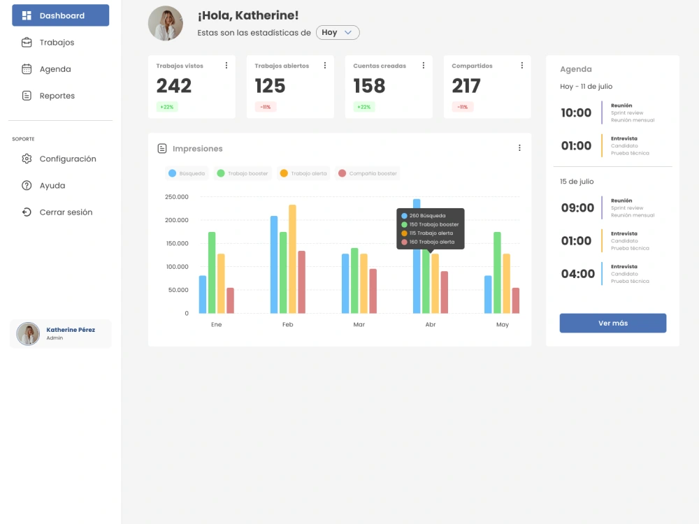Open Ayuda using the question mark icon
This screenshot has height=524, width=699.
[26, 185]
